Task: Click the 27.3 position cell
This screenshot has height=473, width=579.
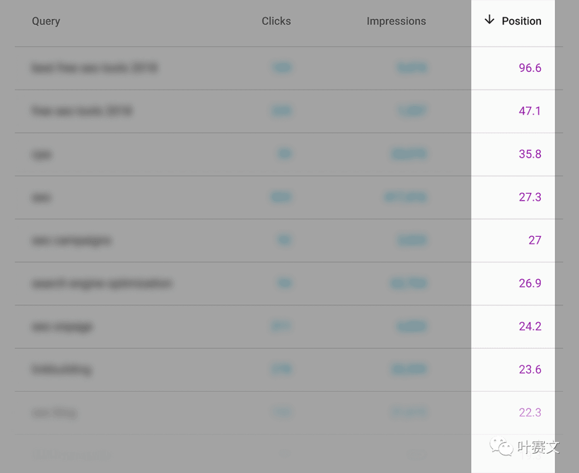Action: click(530, 197)
